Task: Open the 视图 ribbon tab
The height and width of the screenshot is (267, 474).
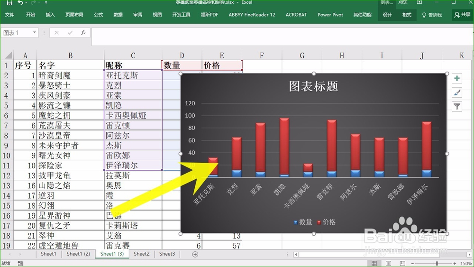Action: pyautogui.click(x=157, y=15)
